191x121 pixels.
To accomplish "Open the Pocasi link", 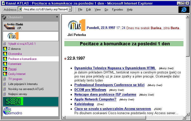I will point(12,69).
